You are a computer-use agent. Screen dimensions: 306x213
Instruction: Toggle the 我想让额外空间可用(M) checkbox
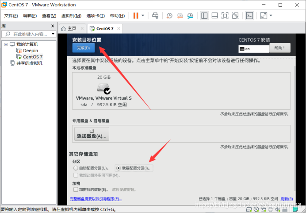click(x=76, y=175)
